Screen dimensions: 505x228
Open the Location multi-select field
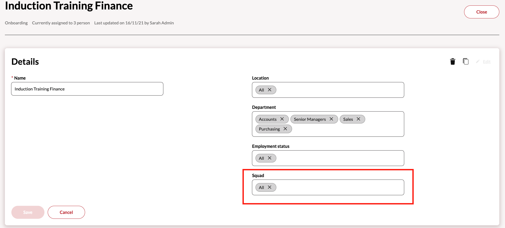coord(339,90)
